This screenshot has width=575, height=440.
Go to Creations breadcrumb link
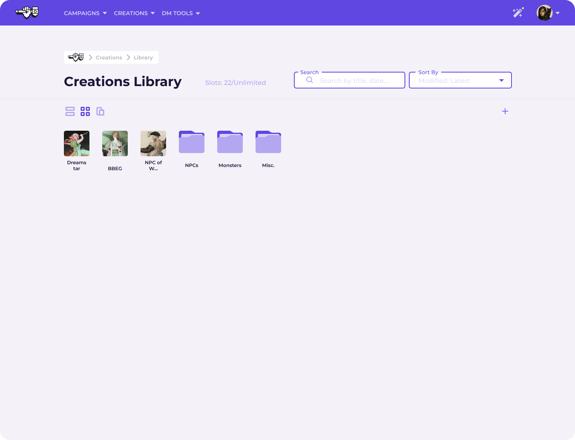click(x=109, y=57)
